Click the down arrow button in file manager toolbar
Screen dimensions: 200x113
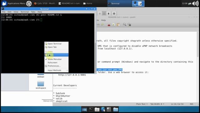click(x=108, y=13)
